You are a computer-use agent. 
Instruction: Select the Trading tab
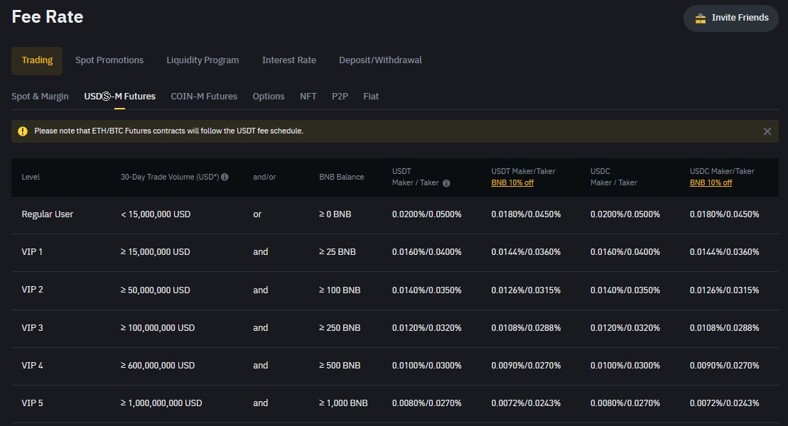(37, 61)
